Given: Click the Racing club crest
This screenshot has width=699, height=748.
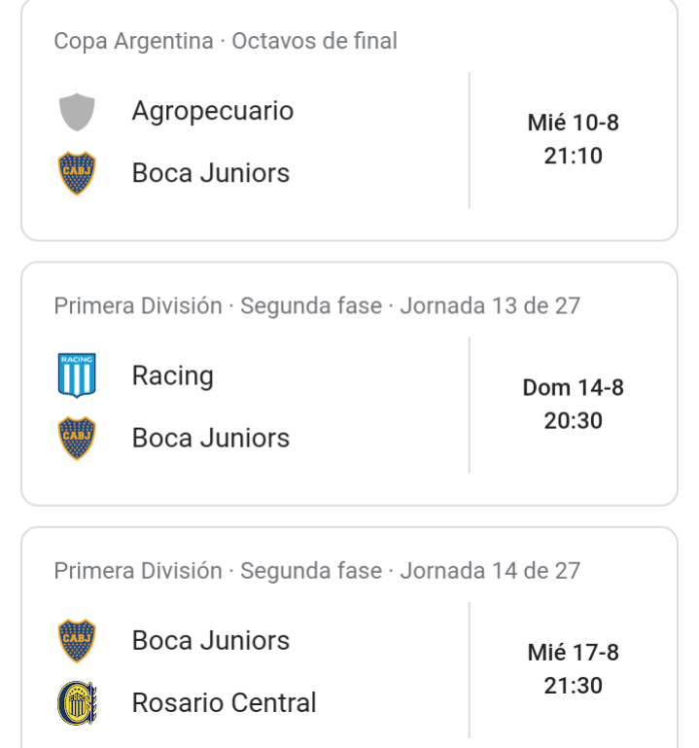Looking at the screenshot, I should [x=77, y=375].
